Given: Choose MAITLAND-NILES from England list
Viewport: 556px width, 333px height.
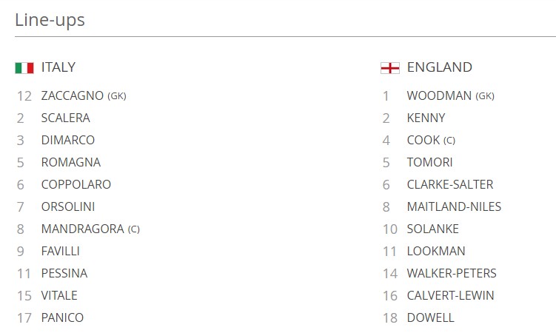Looking at the screenshot, I should (454, 206).
